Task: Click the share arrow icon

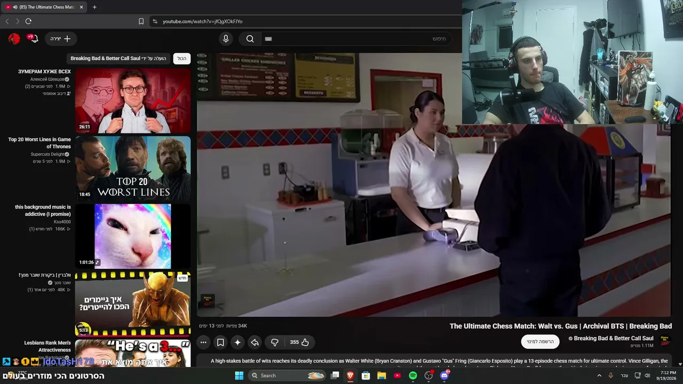Action: (x=255, y=342)
